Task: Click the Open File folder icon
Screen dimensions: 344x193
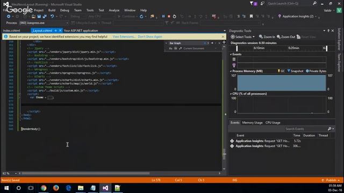Action: coord(33,17)
